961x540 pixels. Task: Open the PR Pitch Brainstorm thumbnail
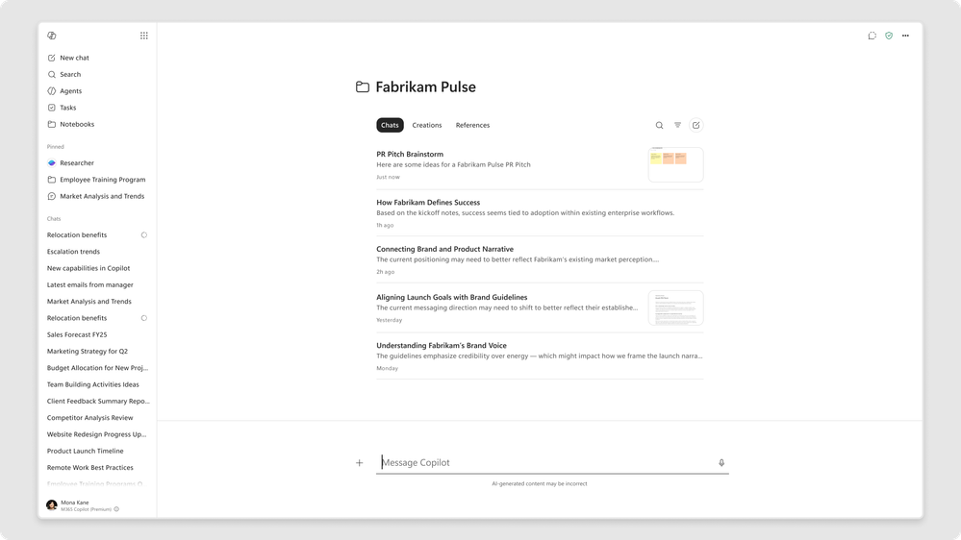point(675,164)
